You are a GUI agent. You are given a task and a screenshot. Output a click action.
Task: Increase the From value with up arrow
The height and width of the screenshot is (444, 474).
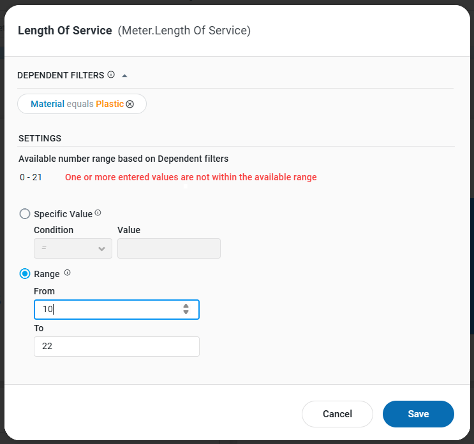coord(186,306)
